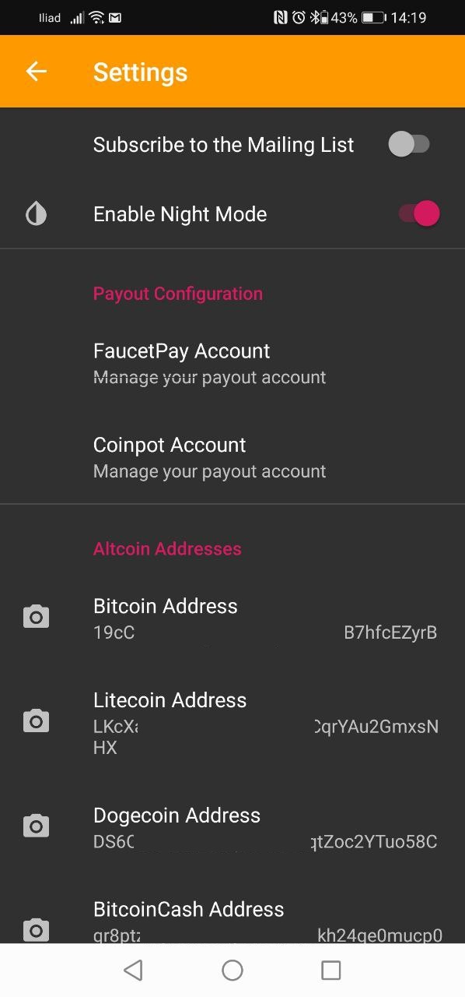Edit the Dogecoin Address entry

tap(232, 828)
